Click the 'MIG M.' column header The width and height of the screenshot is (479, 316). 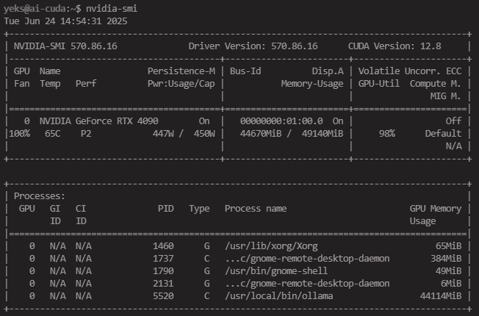[x=445, y=96]
